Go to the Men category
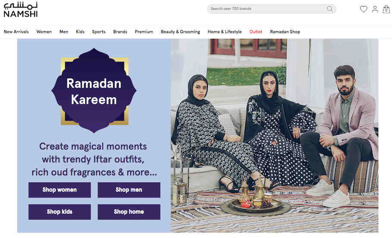This screenshot has width=392, height=238. [64, 32]
